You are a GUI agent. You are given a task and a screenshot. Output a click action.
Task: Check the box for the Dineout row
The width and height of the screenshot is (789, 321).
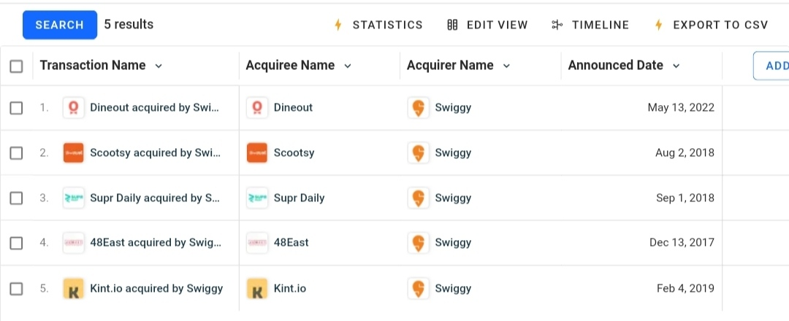16,108
